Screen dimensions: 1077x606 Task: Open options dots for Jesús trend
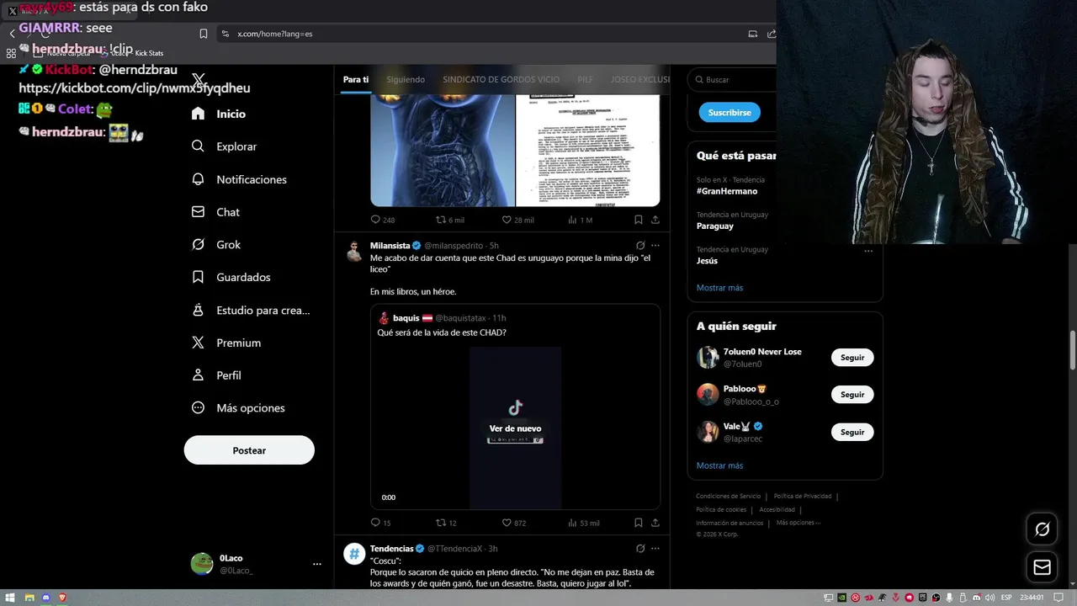(868, 251)
